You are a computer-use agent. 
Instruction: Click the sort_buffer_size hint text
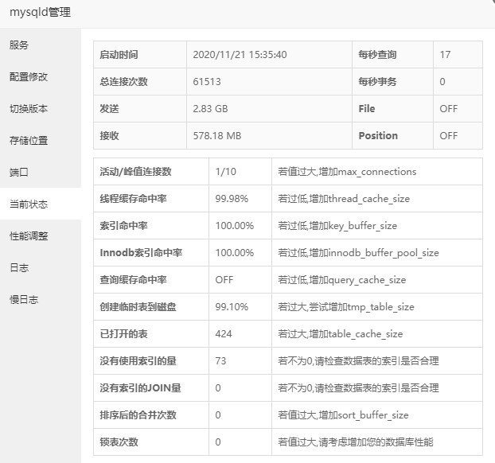(x=343, y=415)
